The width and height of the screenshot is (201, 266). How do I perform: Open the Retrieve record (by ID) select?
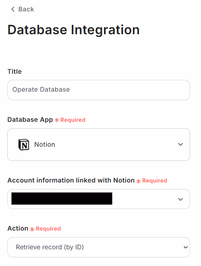pos(99,247)
